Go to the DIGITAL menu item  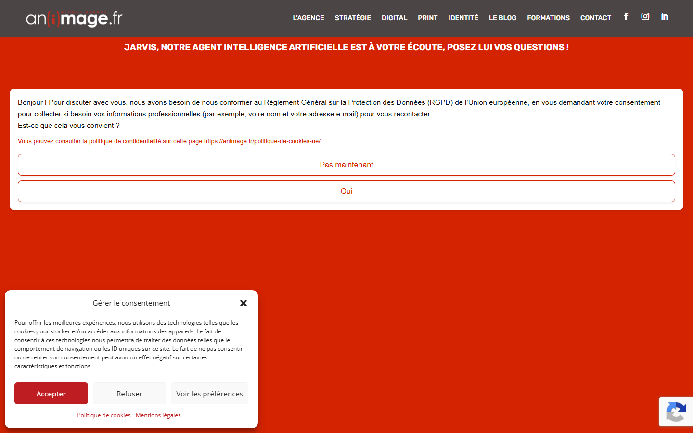coord(394,18)
